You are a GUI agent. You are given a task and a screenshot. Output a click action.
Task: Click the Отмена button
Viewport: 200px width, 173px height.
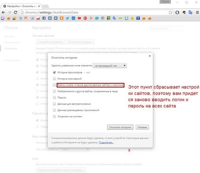coord(142,127)
